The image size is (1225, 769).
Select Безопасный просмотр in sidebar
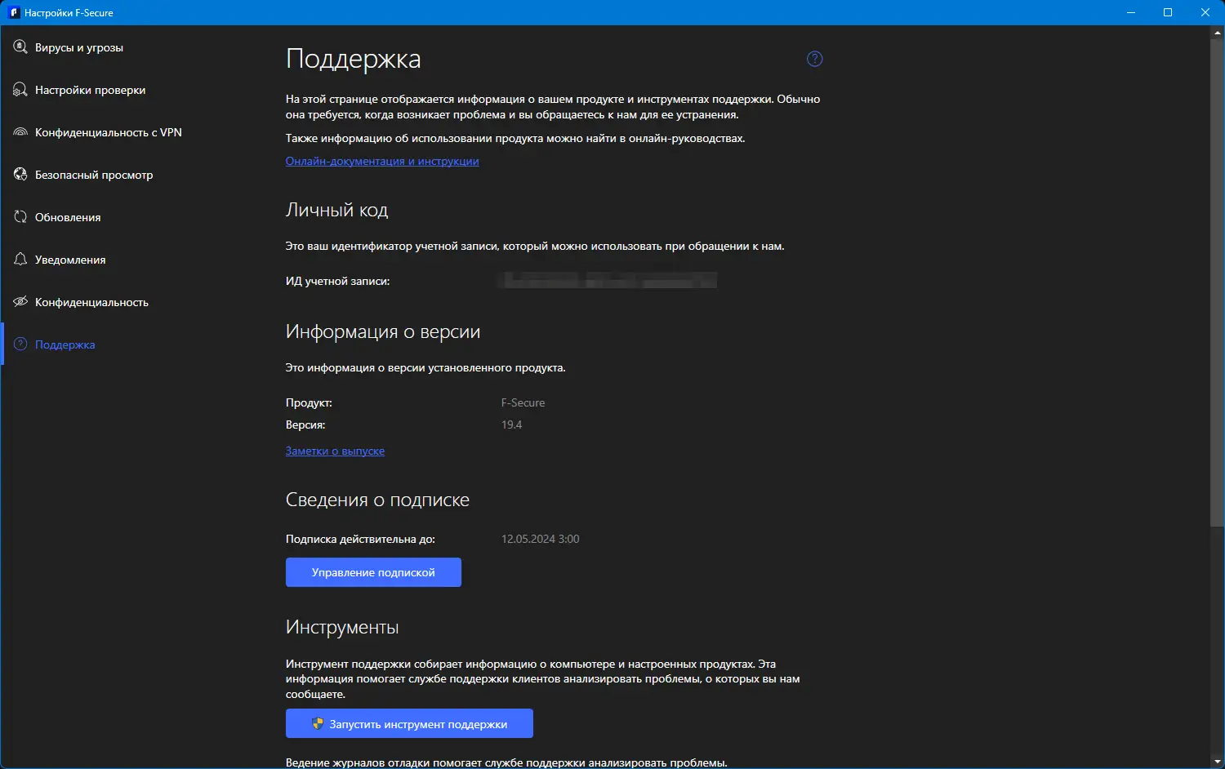point(94,175)
